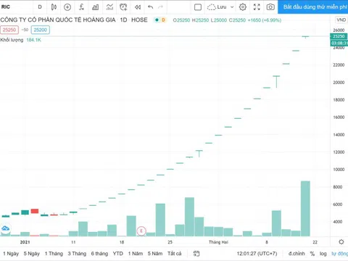348x261 pixels.
Task: Open the VND currency selector
Action: tap(341, 20)
